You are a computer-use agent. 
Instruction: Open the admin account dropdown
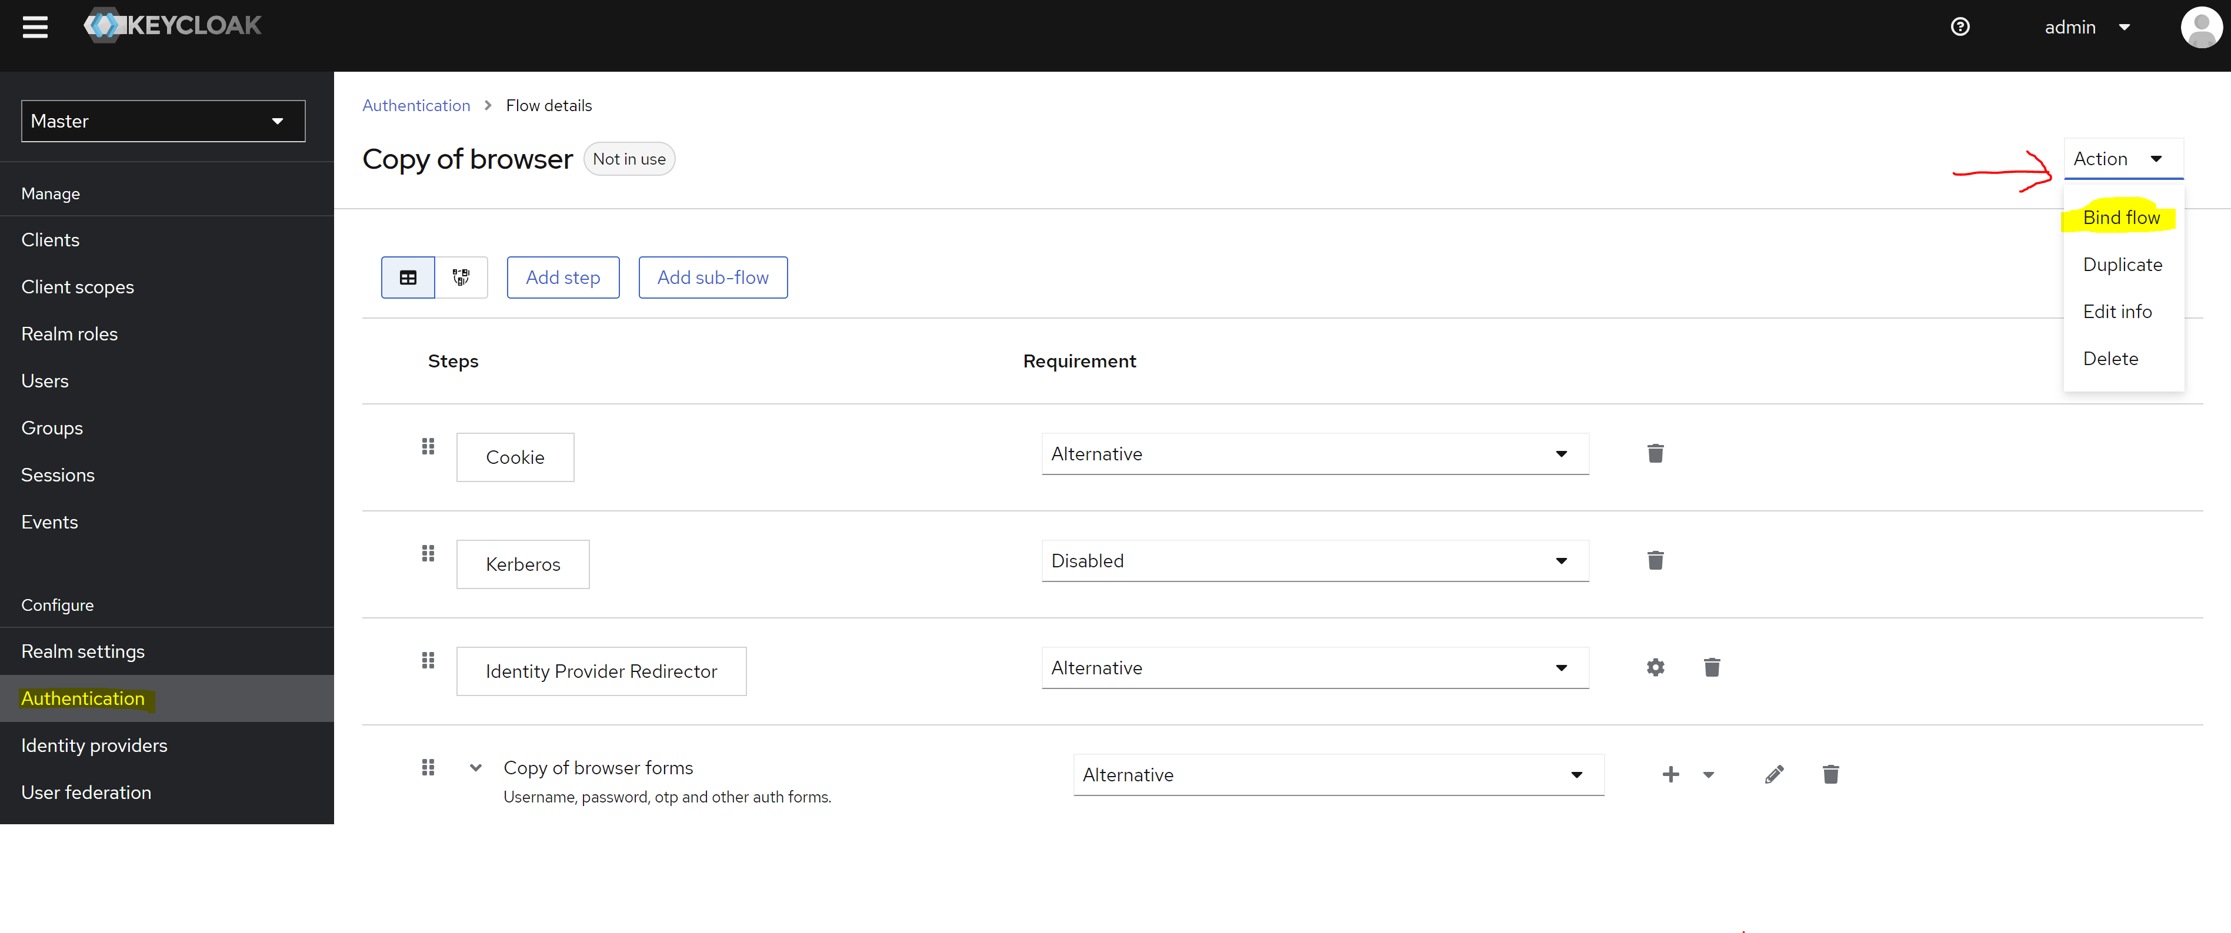2088,27
